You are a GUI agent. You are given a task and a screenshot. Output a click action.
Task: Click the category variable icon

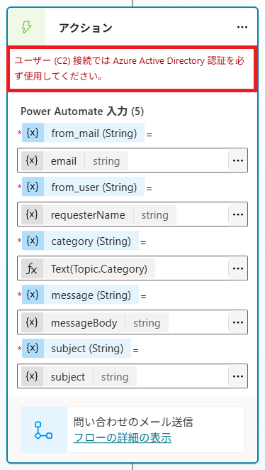33,241
